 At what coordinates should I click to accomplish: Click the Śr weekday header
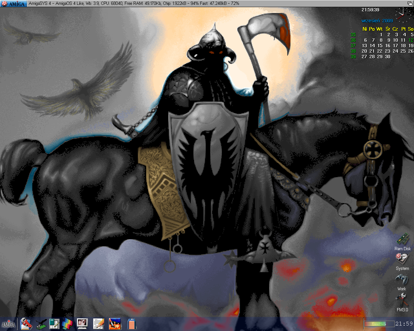[x=388, y=29]
